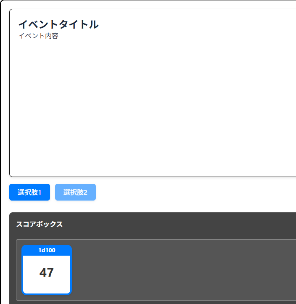
Task: Click the empty area beside the dice card
Action: pos(181,269)
